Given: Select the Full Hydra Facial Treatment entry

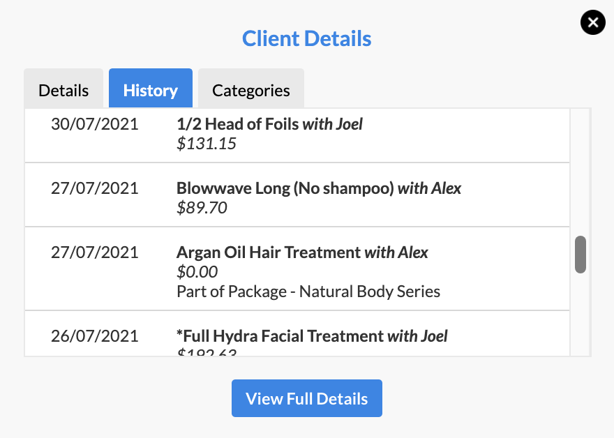Looking at the screenshot, I should pos(297,334).
